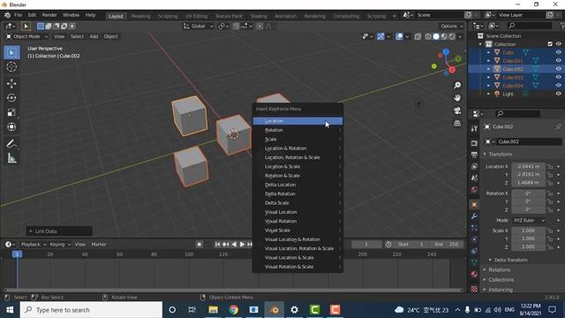The width and height of the screenshot is (565, 318).
Task: Jump to timeline start
Action: (217, 244)
